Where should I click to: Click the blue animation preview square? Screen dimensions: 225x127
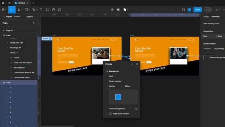click(118, 97)
